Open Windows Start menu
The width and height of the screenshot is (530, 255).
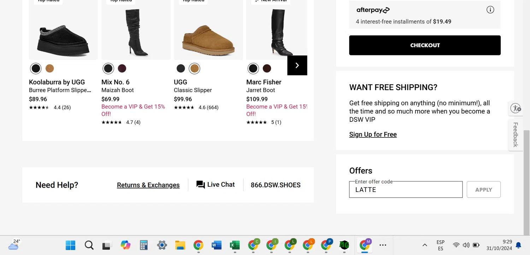[x=71, y=245]
